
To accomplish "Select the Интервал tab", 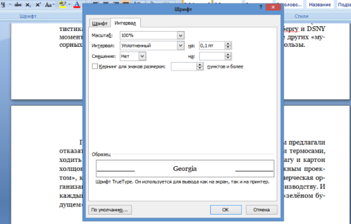I will (125, 23).
